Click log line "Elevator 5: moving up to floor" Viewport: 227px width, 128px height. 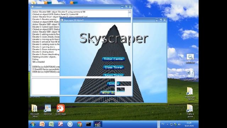(46, 39)
